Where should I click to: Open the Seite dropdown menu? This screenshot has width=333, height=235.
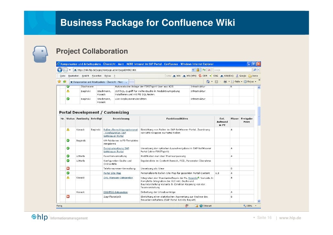click(x=237, y=82)
